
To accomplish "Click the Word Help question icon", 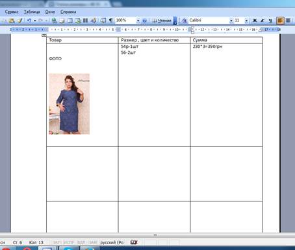I will (x=145, y=21).
